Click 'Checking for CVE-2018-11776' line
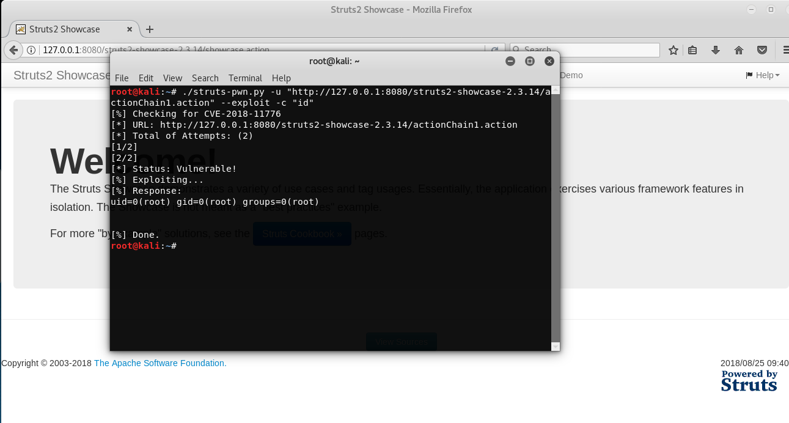 pyautogui.click(x=196, y=114)
